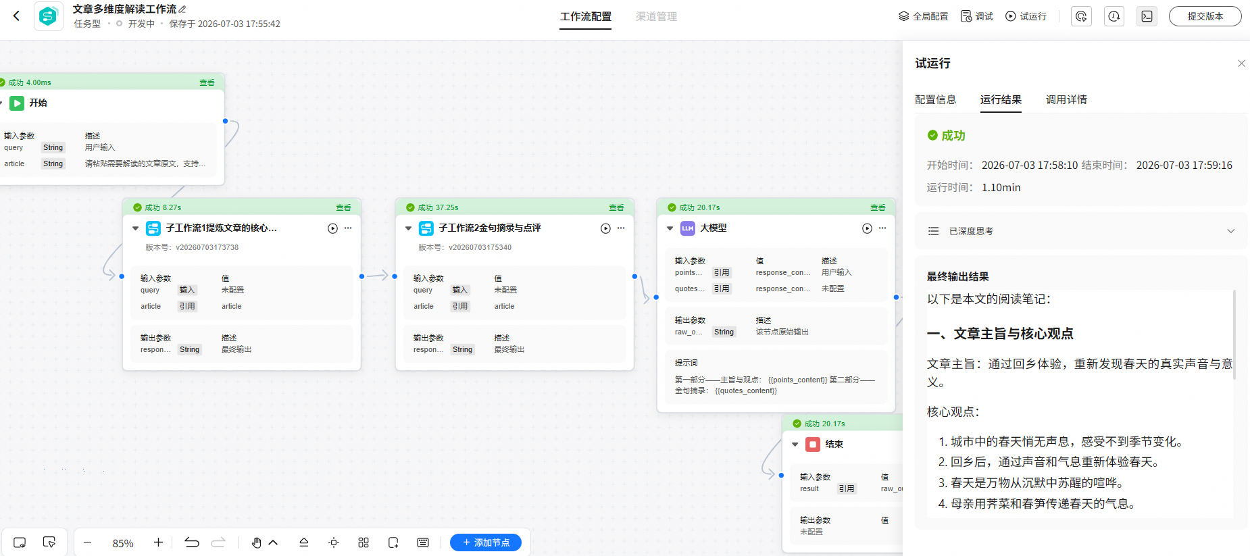This screenshot has width=1250, height=556.
Task: Show keyboard shortcuts icon
Action: tap(423, 542)
